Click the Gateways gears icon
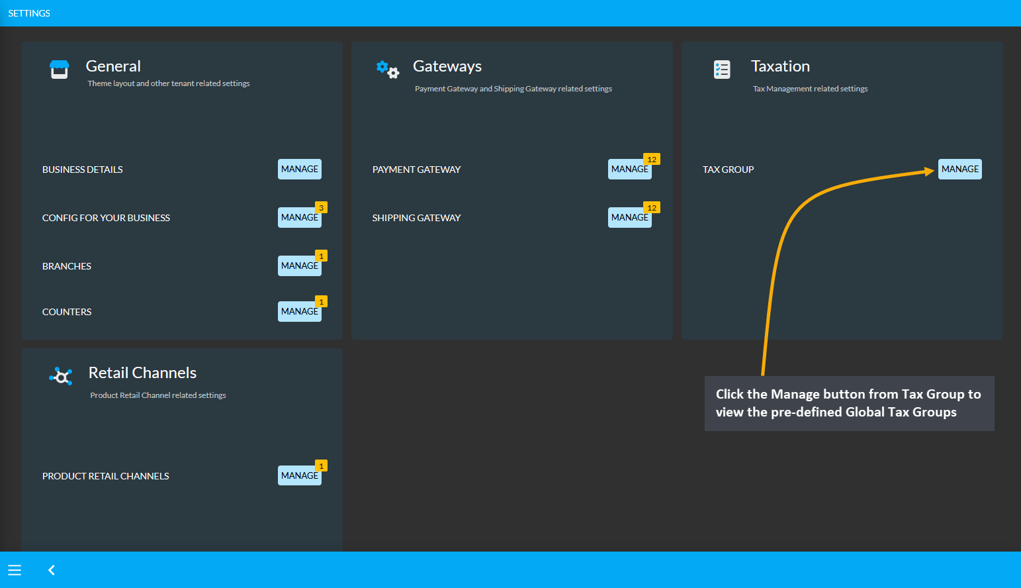The width and height of the screenshot is (1021, 588). (x=388, y=70)
